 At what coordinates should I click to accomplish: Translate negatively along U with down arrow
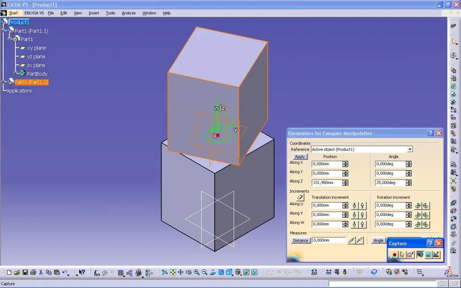tap(354, 206)
